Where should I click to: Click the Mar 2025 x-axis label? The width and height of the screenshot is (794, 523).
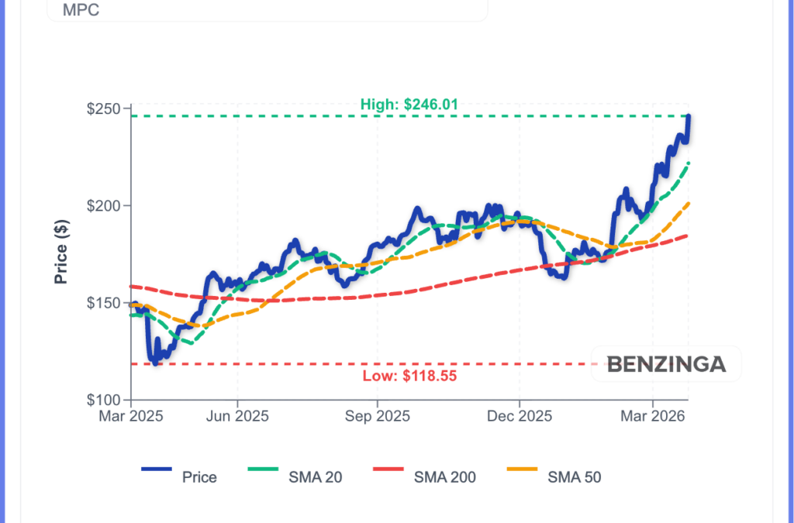click(x=130, y=416)
